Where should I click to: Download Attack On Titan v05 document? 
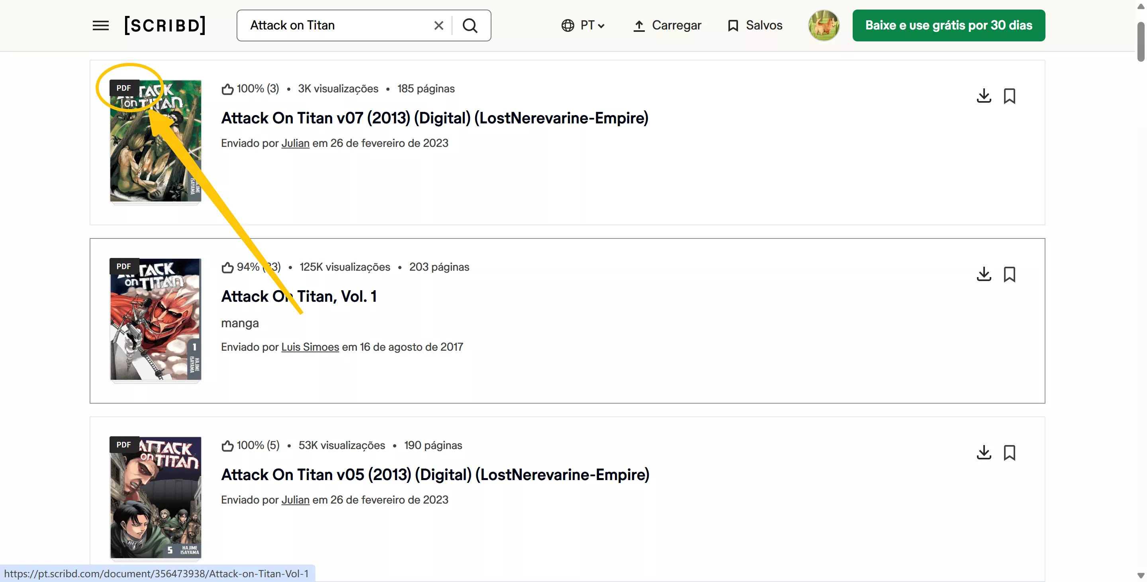coord(984,453)
